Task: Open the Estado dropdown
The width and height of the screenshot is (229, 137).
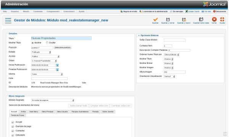Action: pyautogui.click(x=41, y=52)
